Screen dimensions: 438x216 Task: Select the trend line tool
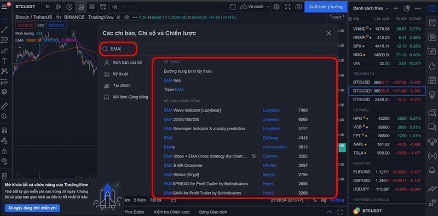[4, 30]
